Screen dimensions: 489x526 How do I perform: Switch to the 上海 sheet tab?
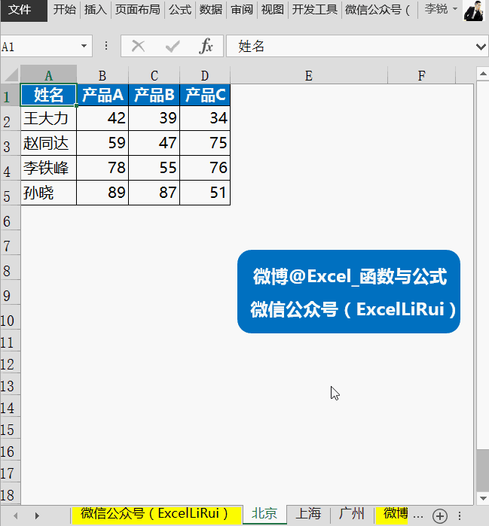(308, 515)
